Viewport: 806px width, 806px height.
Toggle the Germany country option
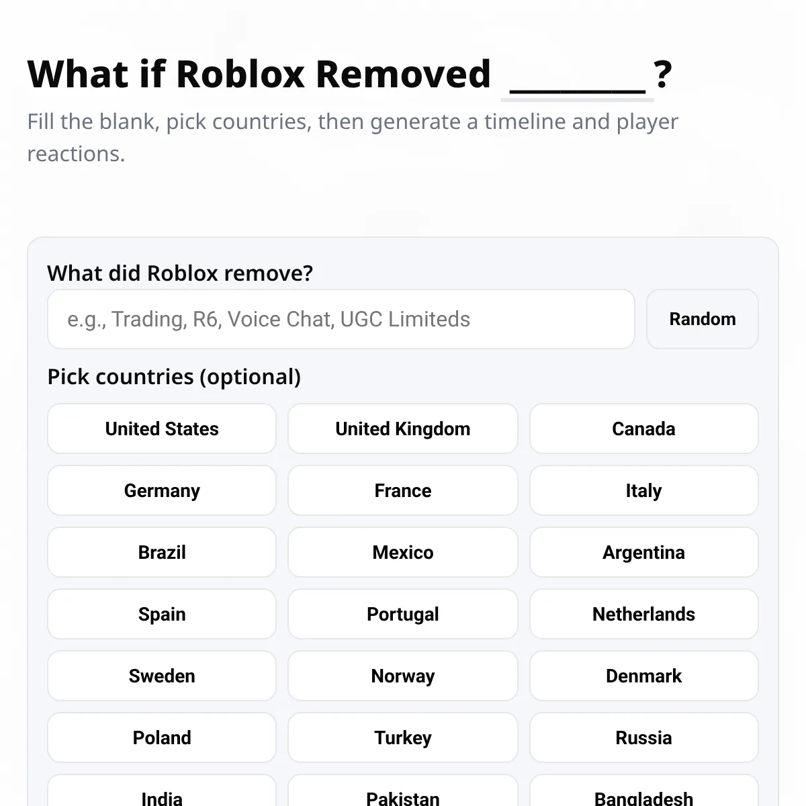[162, 490]
